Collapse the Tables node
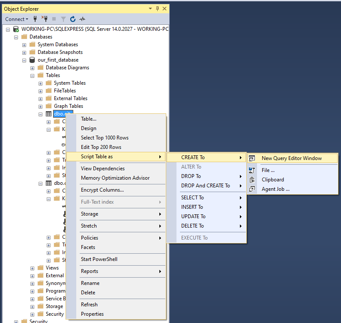Image resolution: width=341 pixels, height=323 pixels. pyautogui.click(x=33, y=76)
